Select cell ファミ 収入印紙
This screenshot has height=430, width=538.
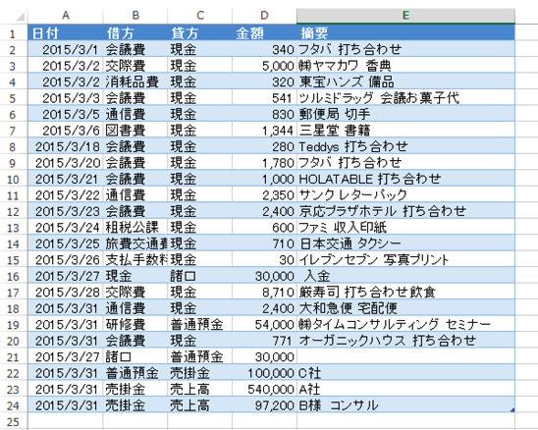click(405, 228)
